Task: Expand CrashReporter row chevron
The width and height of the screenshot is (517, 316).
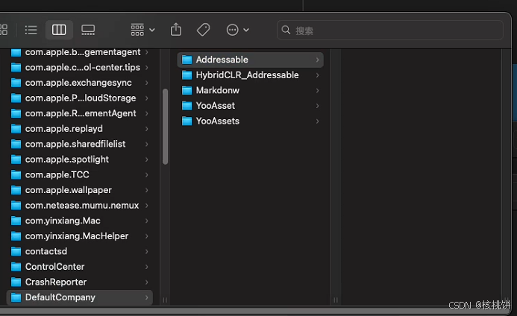Action: click(x=146, y=282)
